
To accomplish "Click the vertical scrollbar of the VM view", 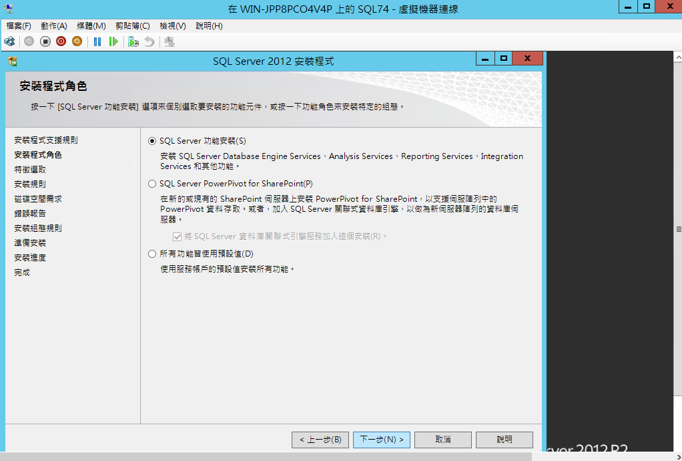I will tap(678, 229).
